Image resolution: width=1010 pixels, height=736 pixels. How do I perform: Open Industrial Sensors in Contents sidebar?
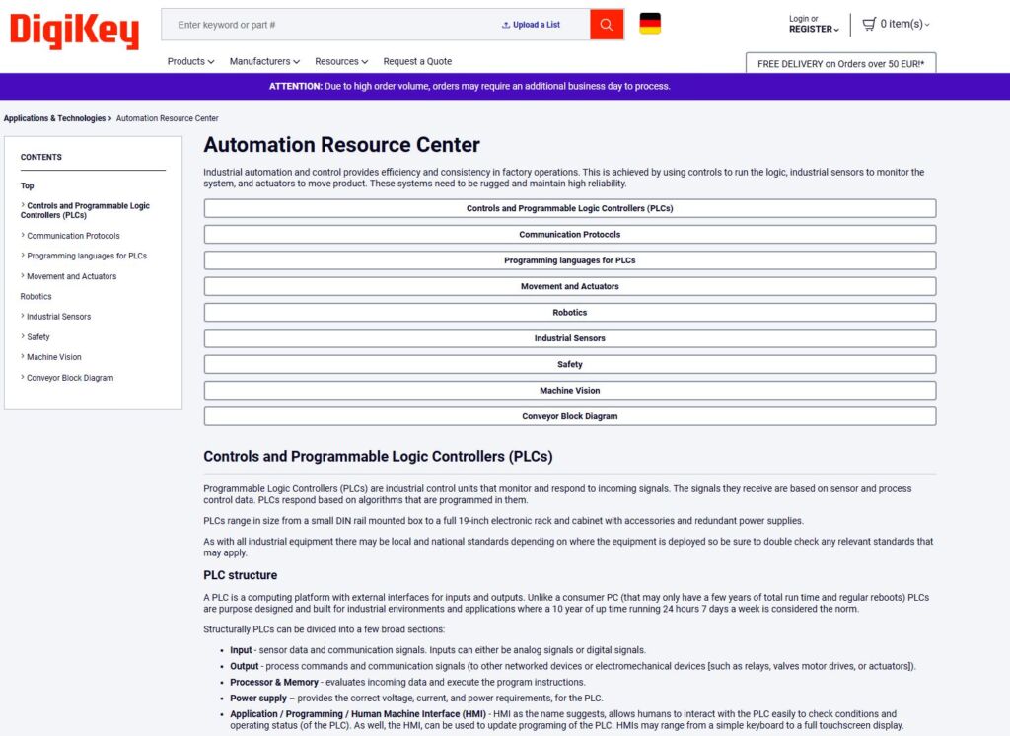pyautogui.click(x=55, y=317)
